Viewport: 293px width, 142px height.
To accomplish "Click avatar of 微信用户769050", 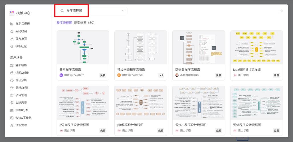I will point(119,75).
